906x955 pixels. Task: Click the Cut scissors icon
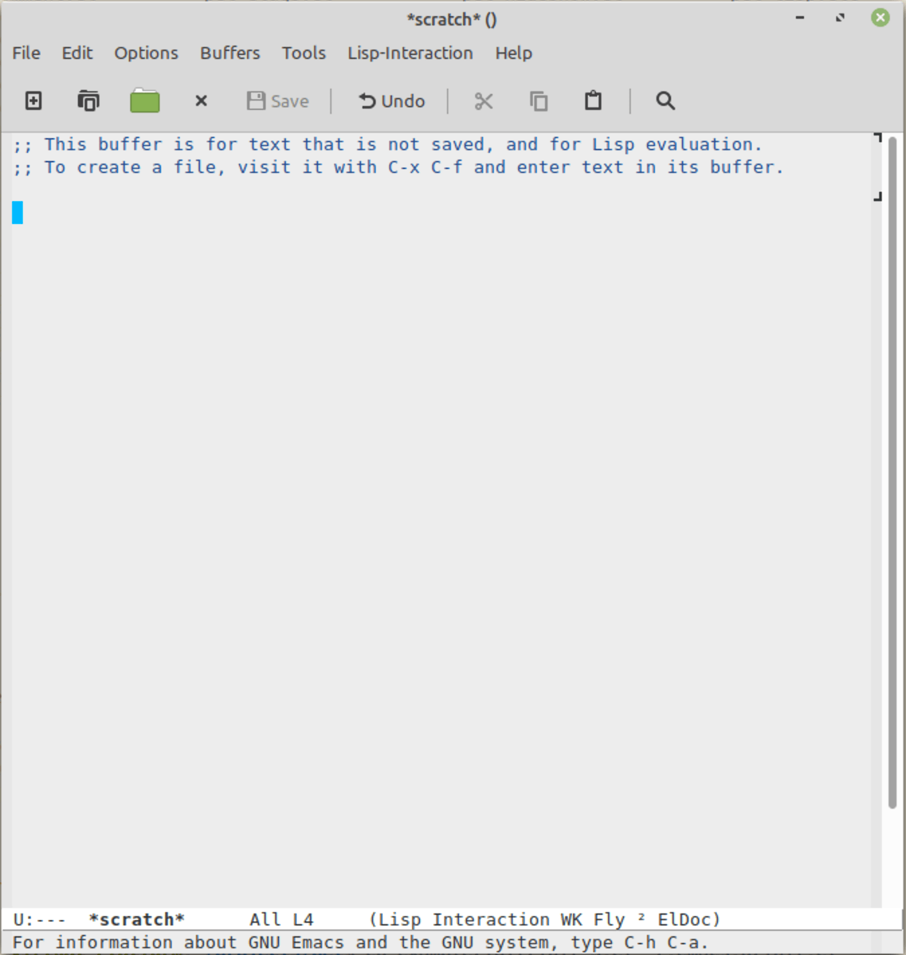(x=484, y=101)
